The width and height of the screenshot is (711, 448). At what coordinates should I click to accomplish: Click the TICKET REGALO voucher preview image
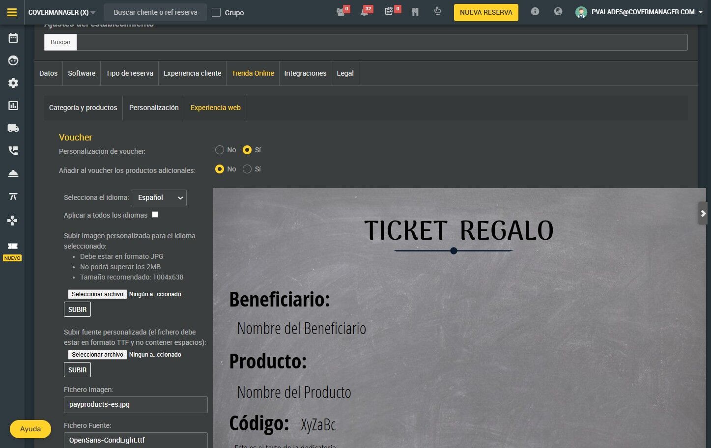(x=459, y=318)
